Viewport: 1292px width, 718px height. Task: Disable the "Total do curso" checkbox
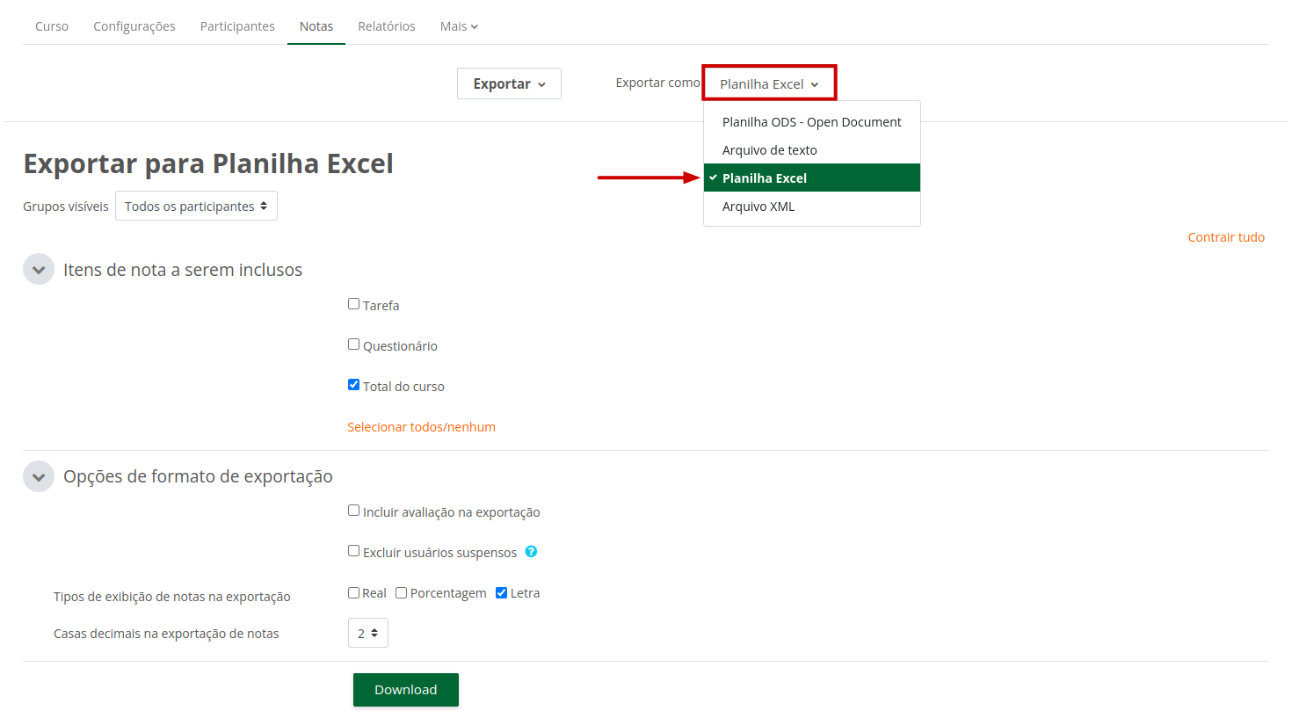tap(353, 384)
